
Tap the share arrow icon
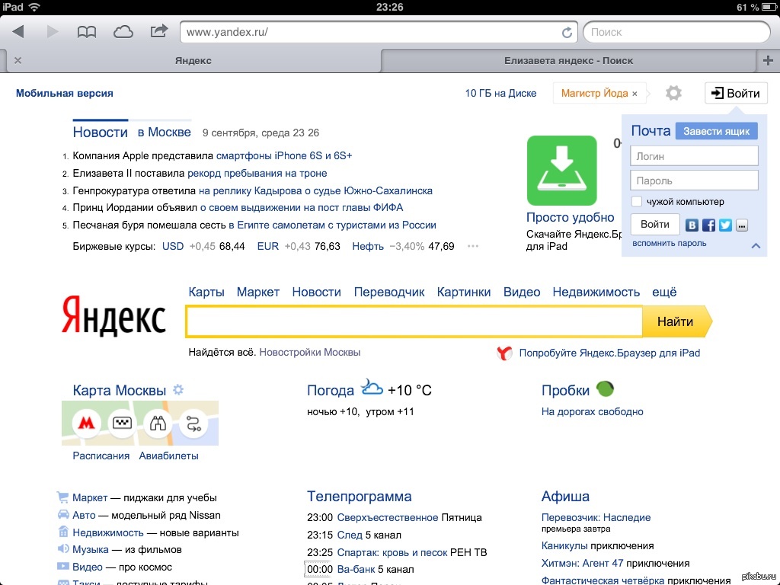(x=158, y=31)
